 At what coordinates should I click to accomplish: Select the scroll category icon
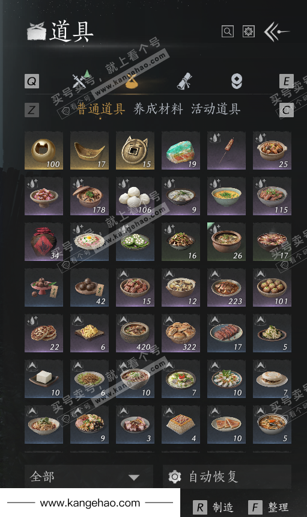184,81
